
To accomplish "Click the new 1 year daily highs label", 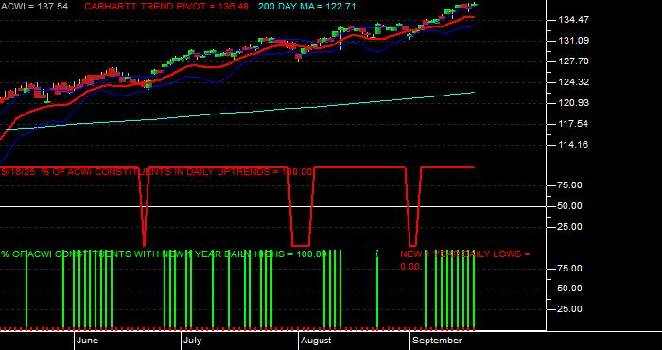I will (x=164, y=254).
